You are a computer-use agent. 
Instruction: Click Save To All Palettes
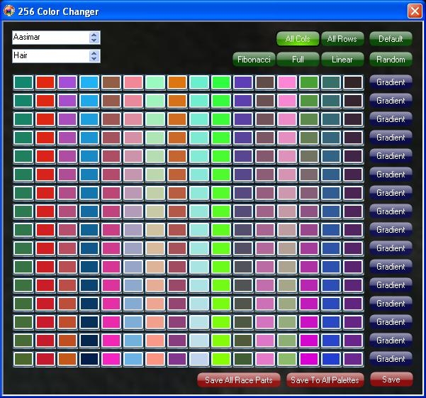tap(325, 380)
